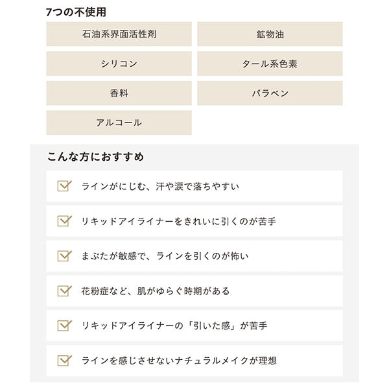
Task: Toggle checkbox beside ナチュラルメイクが理想 item
Action: click(64, 360)
